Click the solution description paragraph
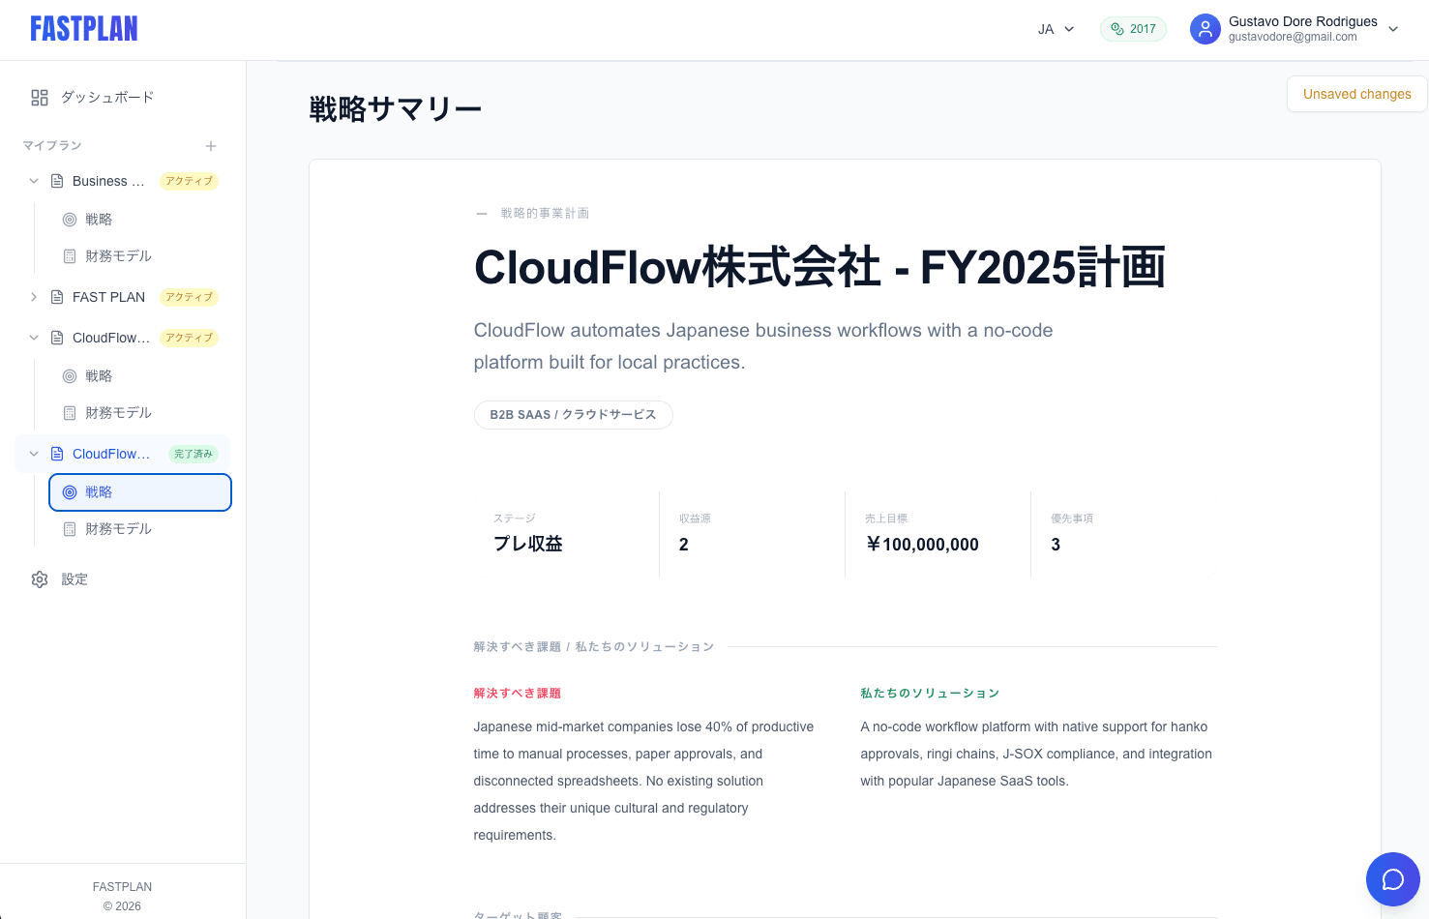The width and height of the screenshot is (1429, 919). [1036, 754]
